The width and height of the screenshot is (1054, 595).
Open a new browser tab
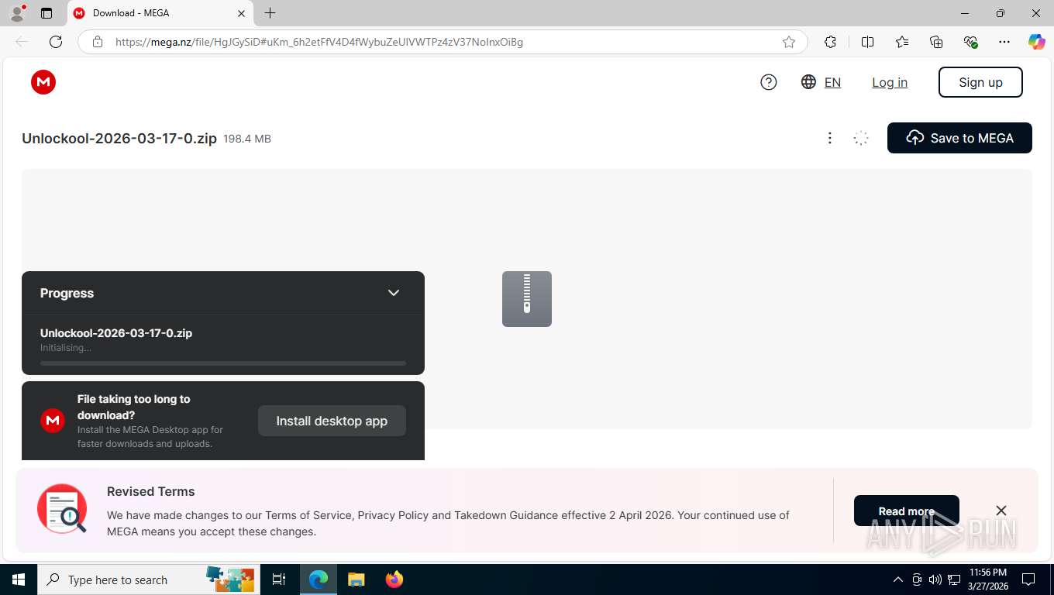[x=270, y=13]
